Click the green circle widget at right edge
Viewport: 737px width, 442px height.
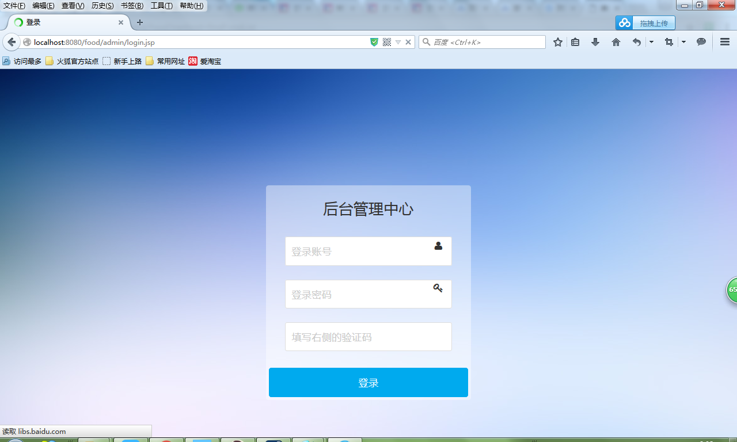tap(731, 289)
